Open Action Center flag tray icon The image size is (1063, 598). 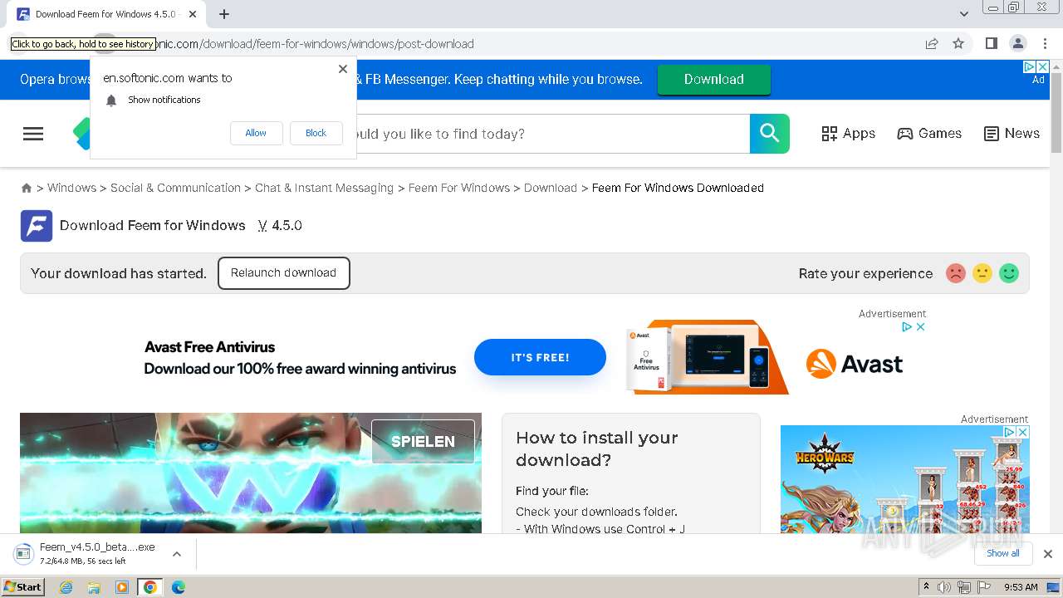tap(984, 587)
